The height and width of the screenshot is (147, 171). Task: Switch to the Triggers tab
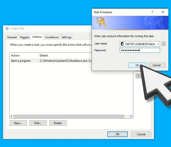tap(24, 37)
